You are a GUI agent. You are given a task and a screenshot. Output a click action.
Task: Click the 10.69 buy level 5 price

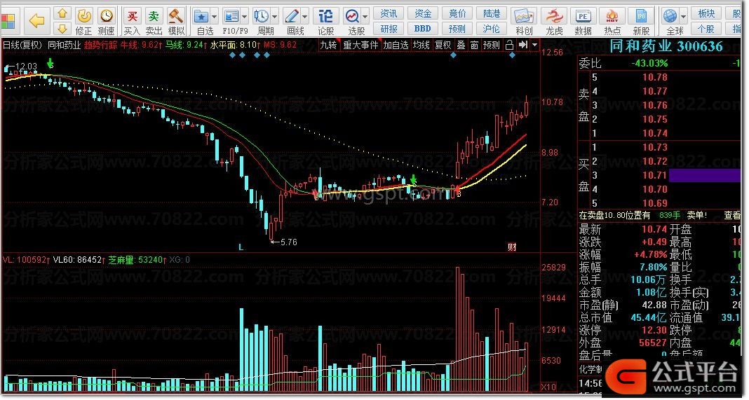pyautogui.click(x=654, y=203)
